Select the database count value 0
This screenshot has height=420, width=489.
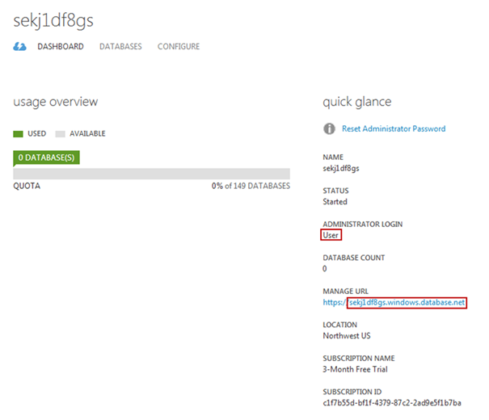[325, 269]
